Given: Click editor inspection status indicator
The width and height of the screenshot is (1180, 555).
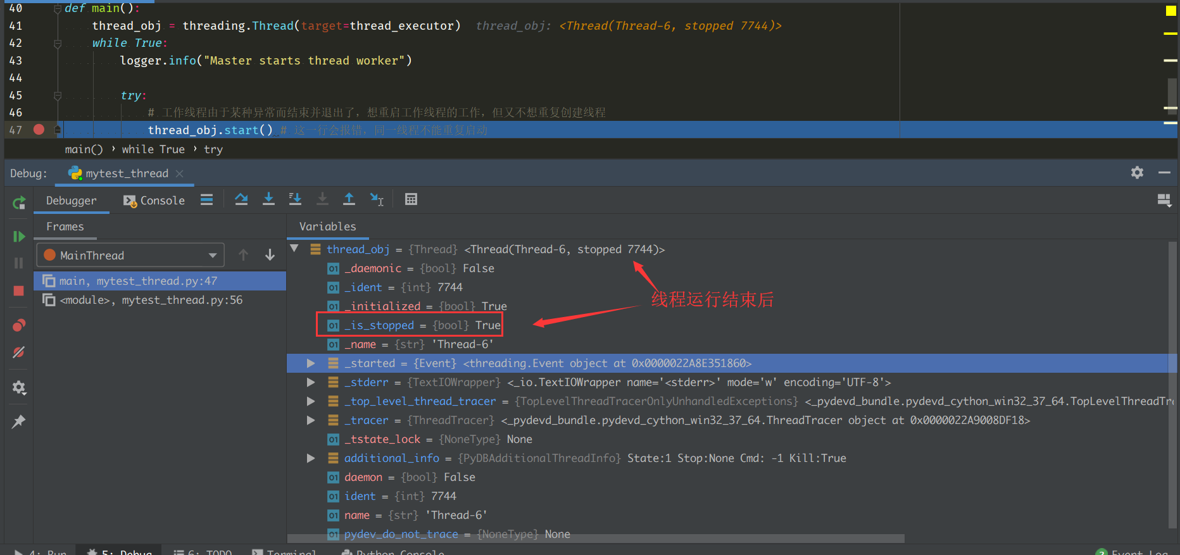Looking at the screenshot, I should click(x=1171, y=10).
